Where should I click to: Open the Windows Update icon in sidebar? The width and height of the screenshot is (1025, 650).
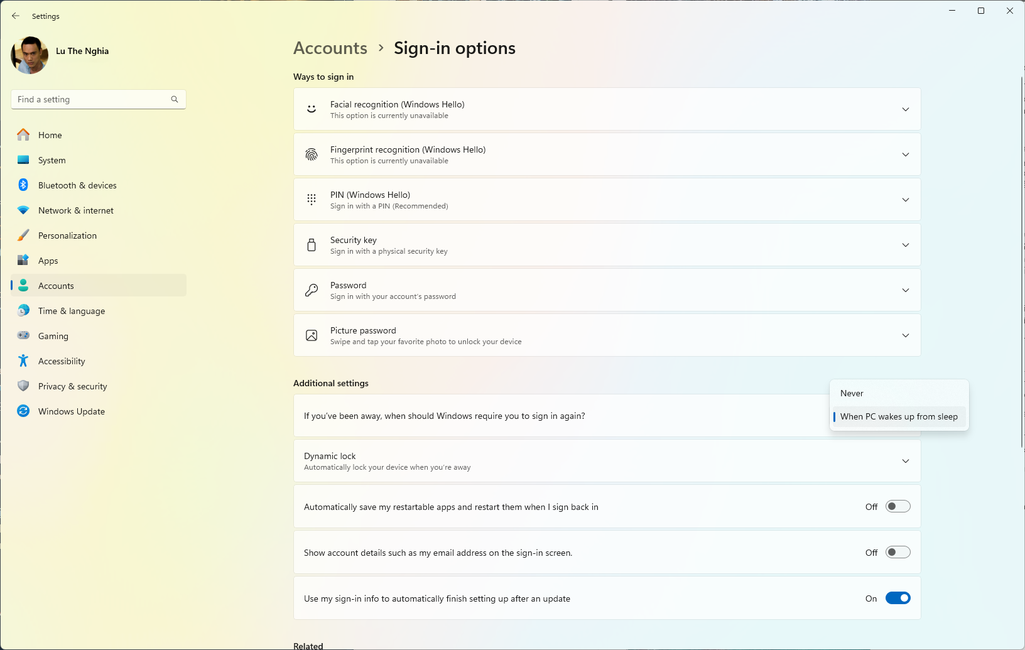pos(23,411)
